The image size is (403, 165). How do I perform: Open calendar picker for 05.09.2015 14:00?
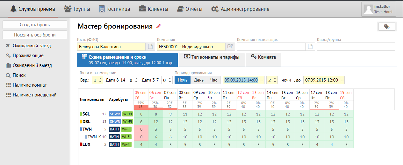point(262,80)
